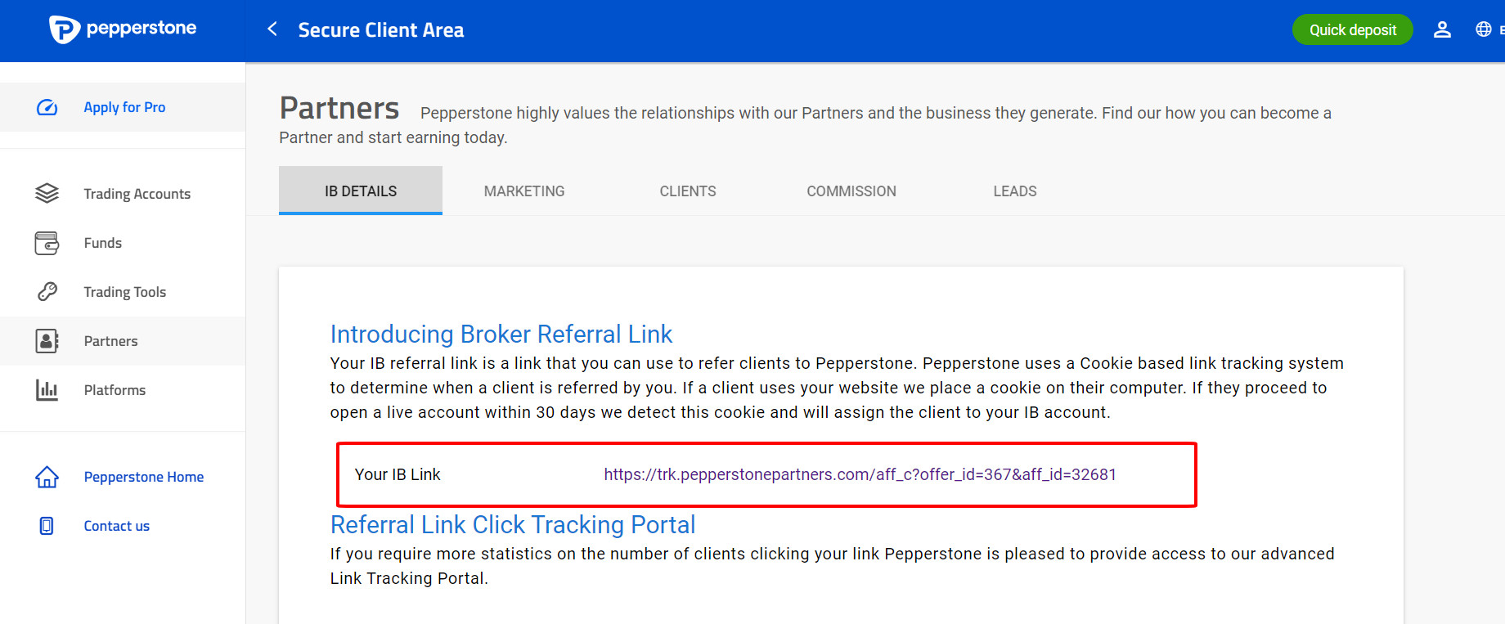Click the Apply for Pro speedometer icon
Image resolution: width=1505 pixels, height=624 pixels.
(47, 107)
